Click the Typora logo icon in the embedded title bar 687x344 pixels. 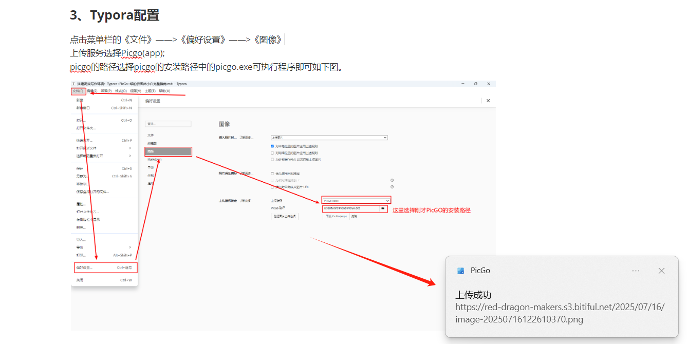(x=73, y=84)
